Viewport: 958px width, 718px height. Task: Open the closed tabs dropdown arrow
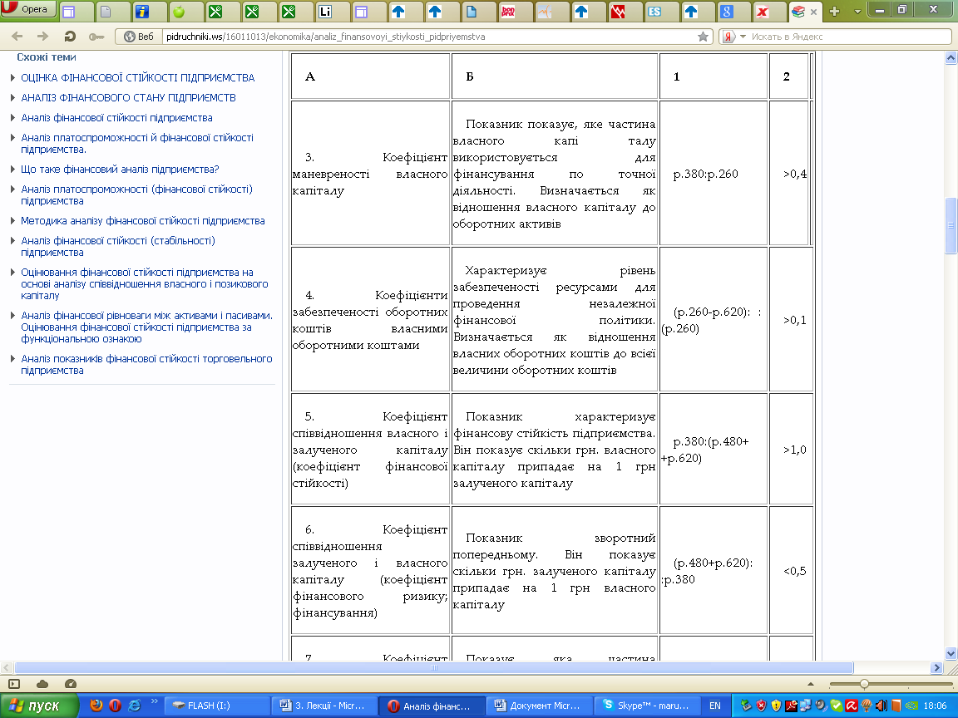857,12
